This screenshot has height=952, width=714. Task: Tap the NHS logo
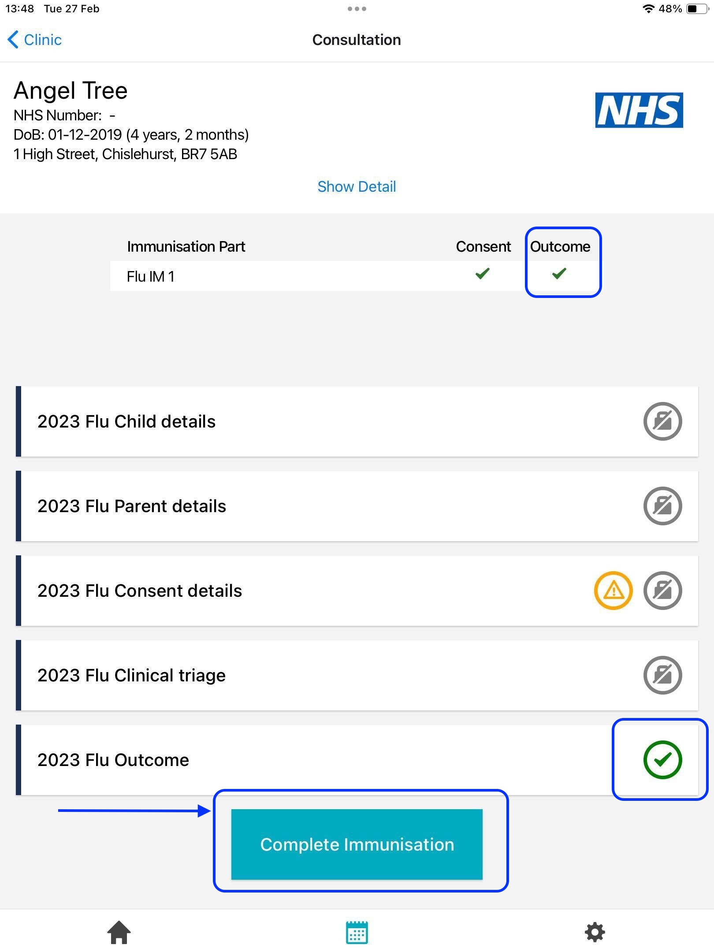click(639, 110)
